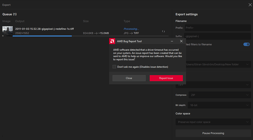
Task: Click the AMD logo icon in the dialog
Action: point(112,41)
